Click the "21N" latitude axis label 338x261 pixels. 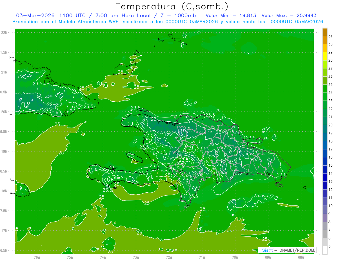[x=5, y=72]
